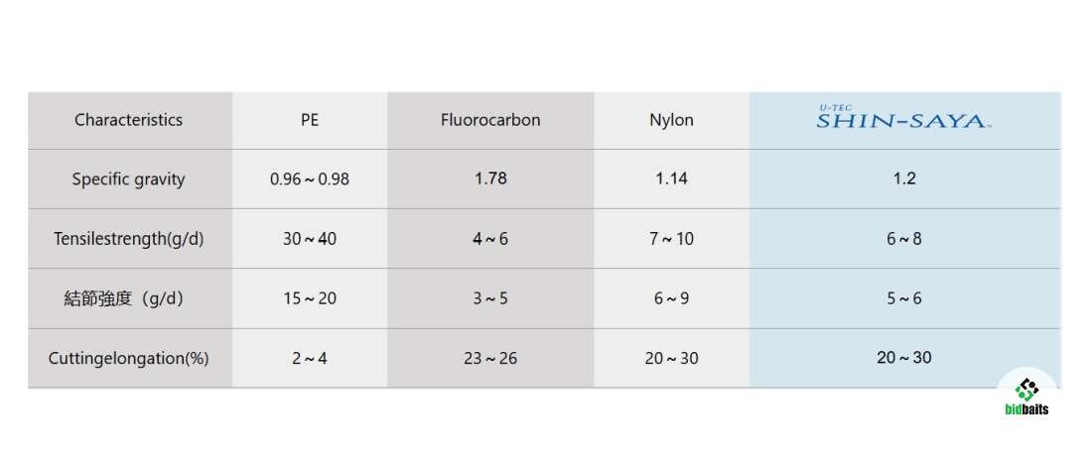Click the PE tensile strength value 30~40
Screen dimensions: 1092x464
click(310, 239)
